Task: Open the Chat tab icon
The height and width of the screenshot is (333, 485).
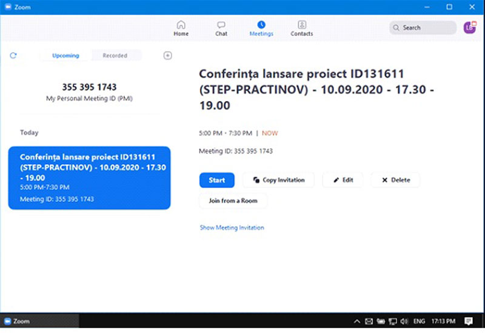Action: pos(221,25)
